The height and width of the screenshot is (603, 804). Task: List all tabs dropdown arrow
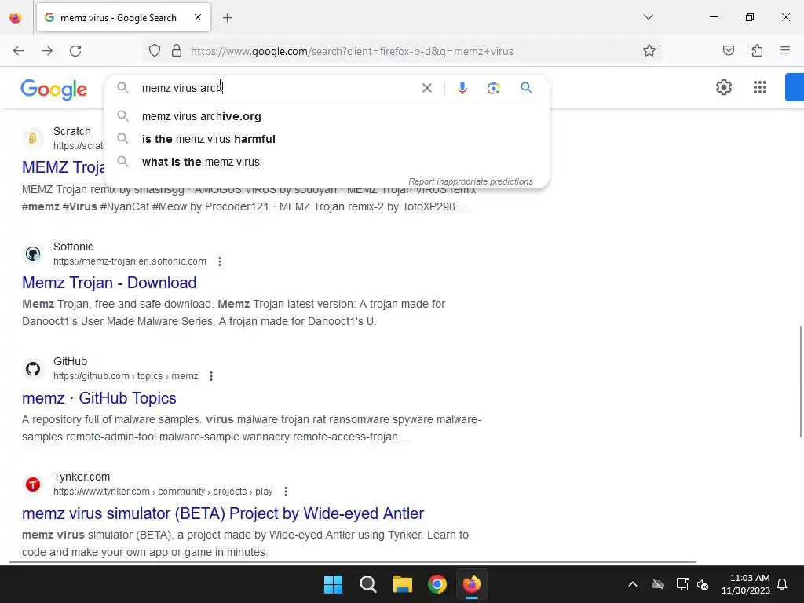coord(648,17)
